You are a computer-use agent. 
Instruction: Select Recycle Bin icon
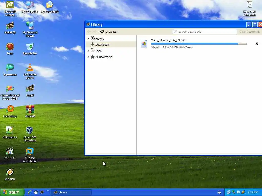coord(30,49)
